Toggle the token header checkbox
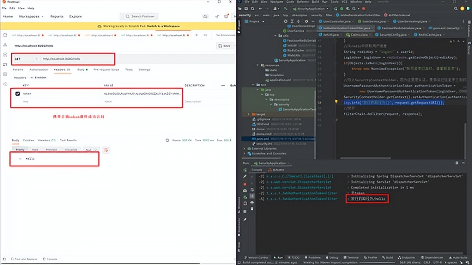 (x=18, y=93)
